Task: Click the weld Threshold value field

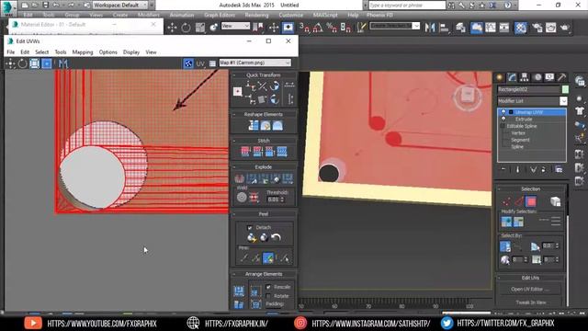Action: coord(273,200)
